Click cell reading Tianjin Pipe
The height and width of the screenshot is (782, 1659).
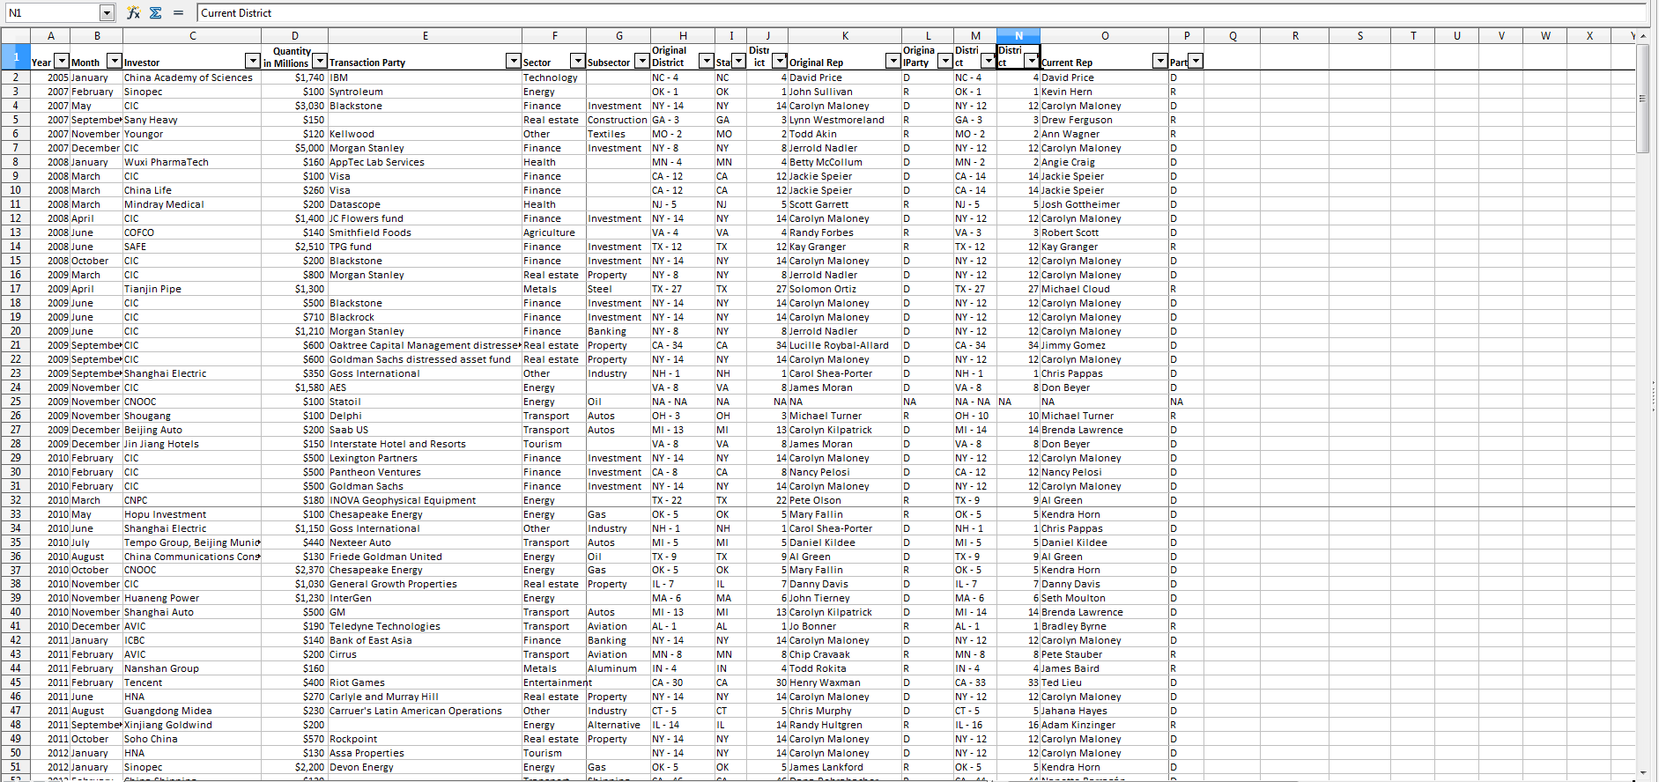click(192, 289)
